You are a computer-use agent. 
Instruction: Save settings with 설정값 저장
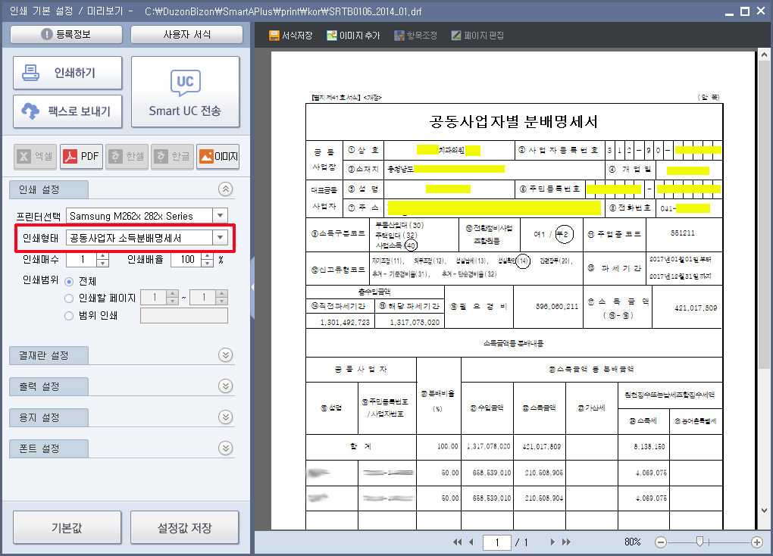coord(184,528)
